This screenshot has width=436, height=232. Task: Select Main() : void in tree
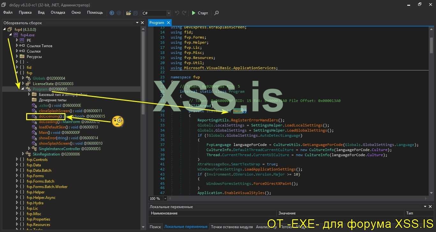point(59,133)
